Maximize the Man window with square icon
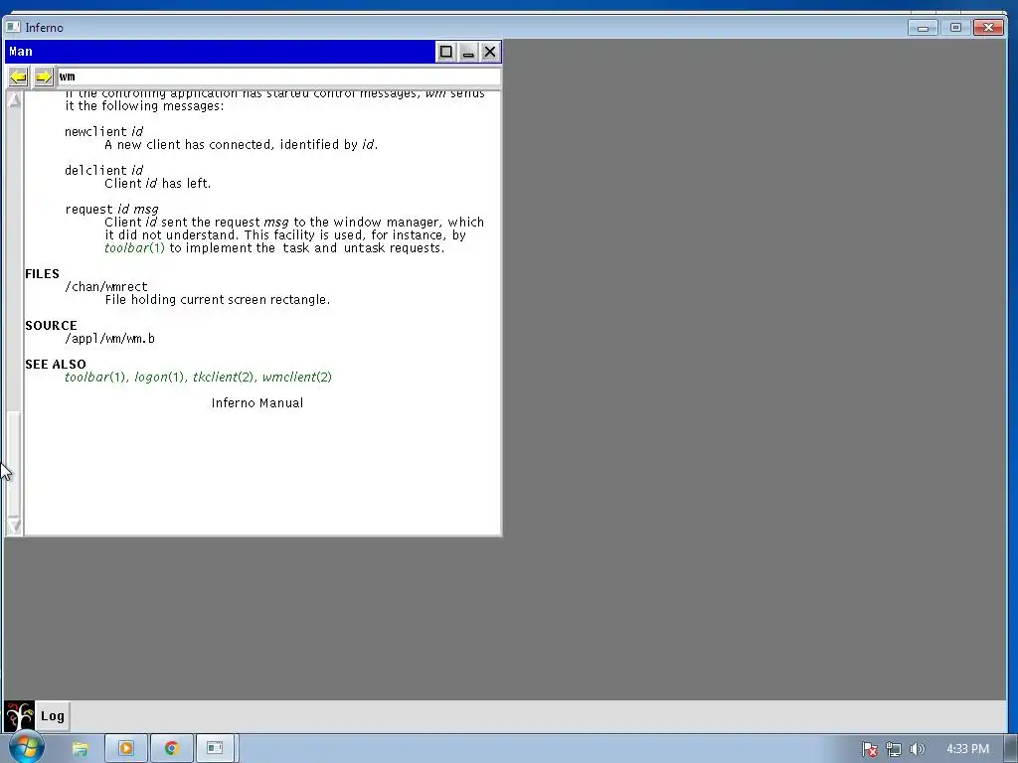 click(x=446, y=52)
